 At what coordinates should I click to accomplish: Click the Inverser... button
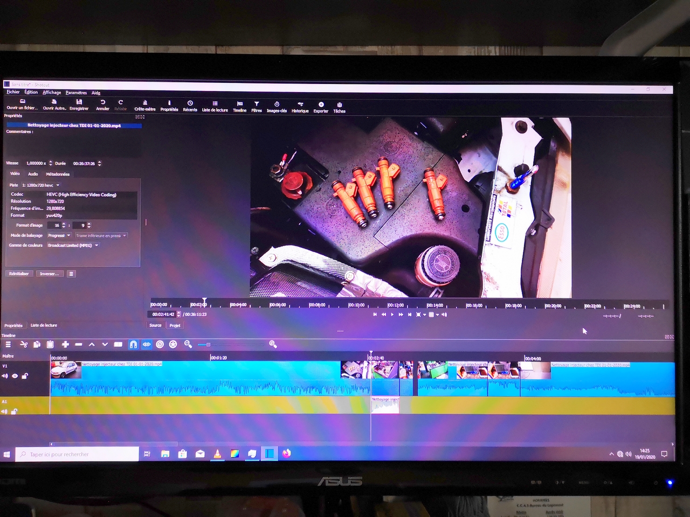49,274
